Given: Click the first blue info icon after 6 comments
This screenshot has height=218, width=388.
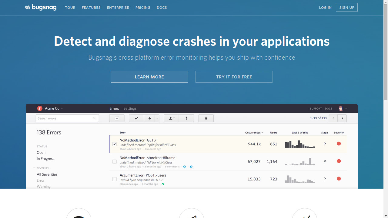Looking at the screenshot, I should tap(185, 167).
